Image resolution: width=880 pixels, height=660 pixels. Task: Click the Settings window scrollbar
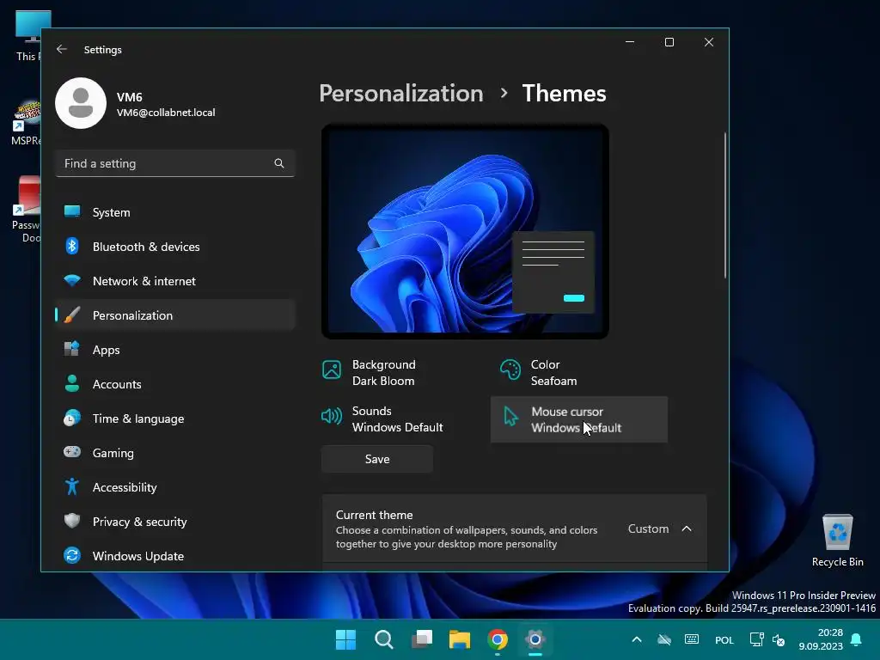725,205
